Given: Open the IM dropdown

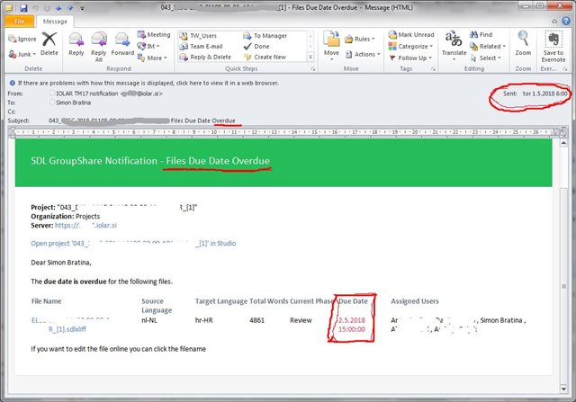Looking at the screenshot, I should pyautogui.click(x=148, y=46).
